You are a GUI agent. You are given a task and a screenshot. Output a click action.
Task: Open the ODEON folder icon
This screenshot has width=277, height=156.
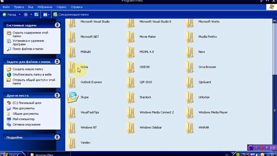[x=131, y=67]
